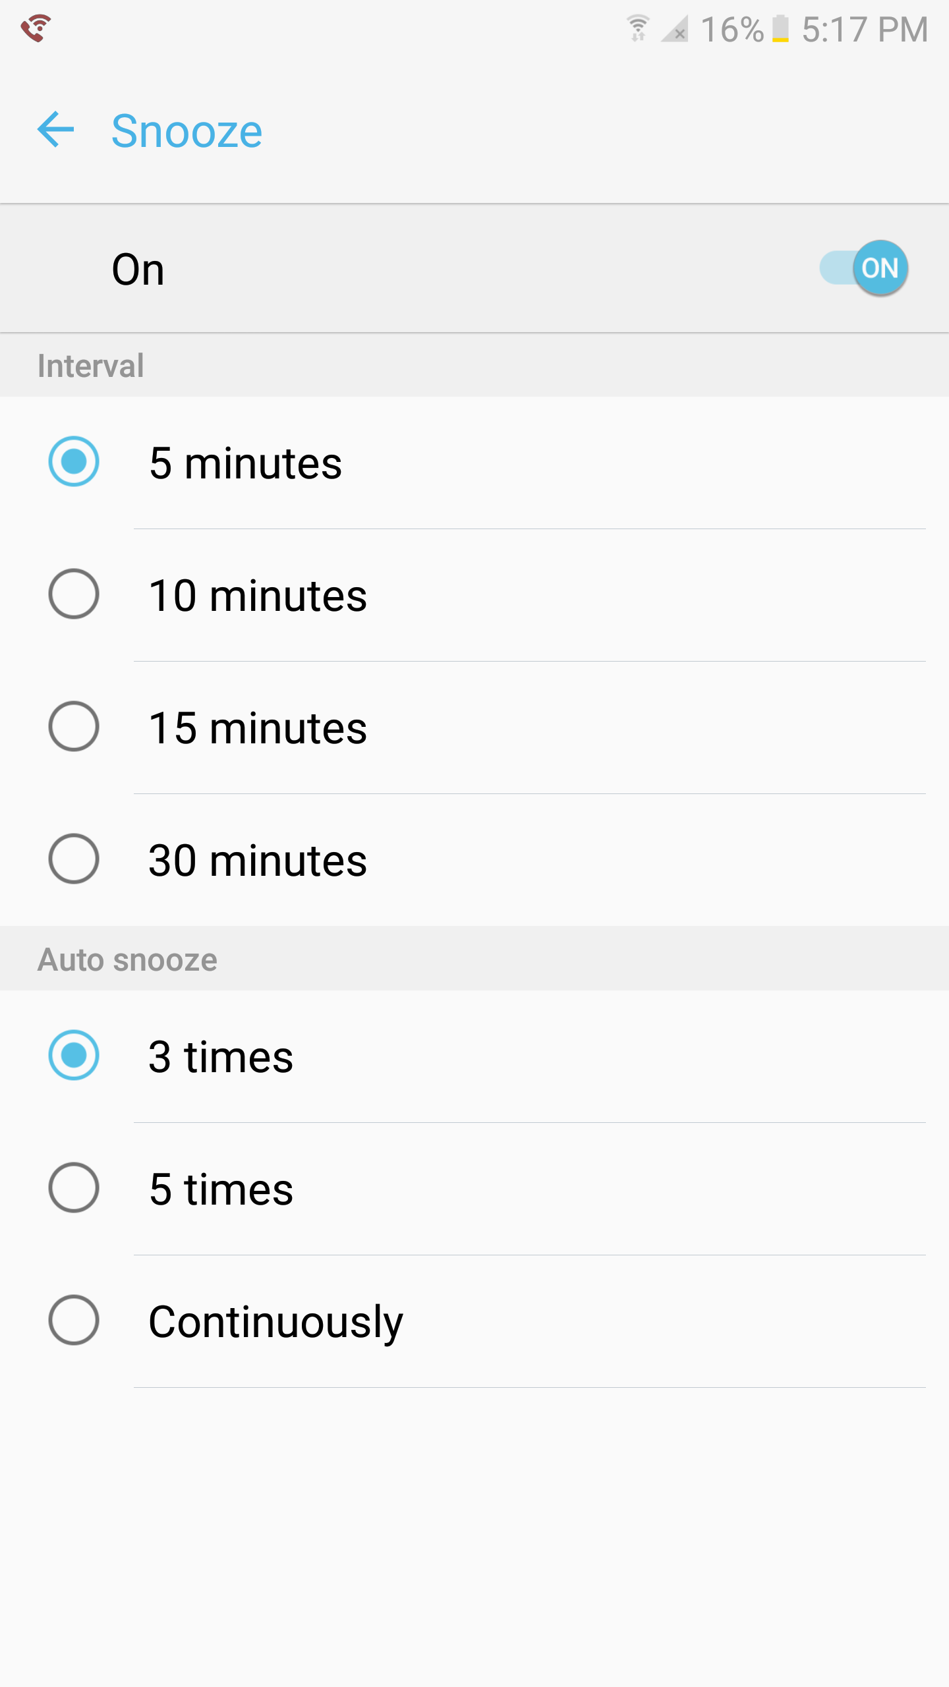
Task: Choose the 10 minutes radio button
Action: pyautogui.click(x=74, y=594)
